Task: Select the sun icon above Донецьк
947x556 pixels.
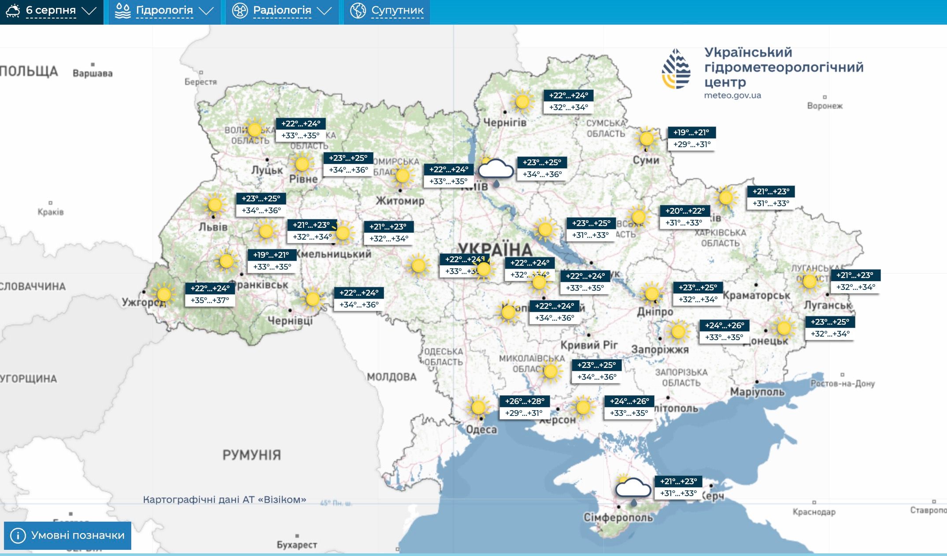Action: coord(784,328)
